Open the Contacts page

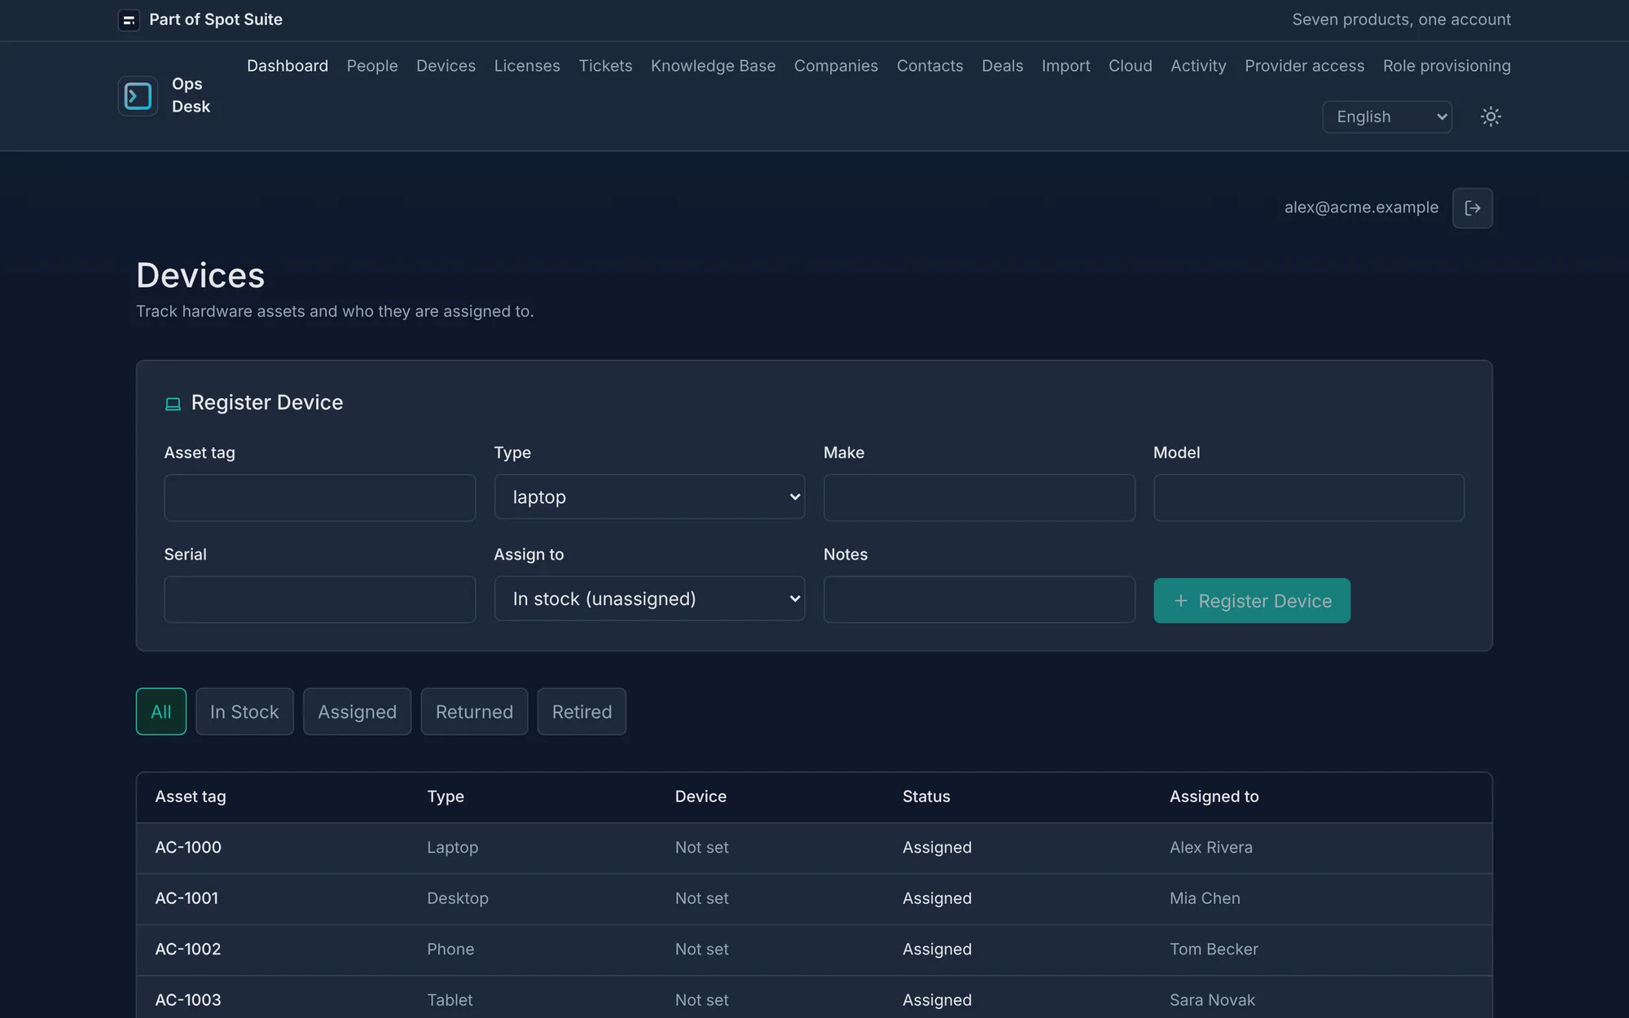click(929, 66)
